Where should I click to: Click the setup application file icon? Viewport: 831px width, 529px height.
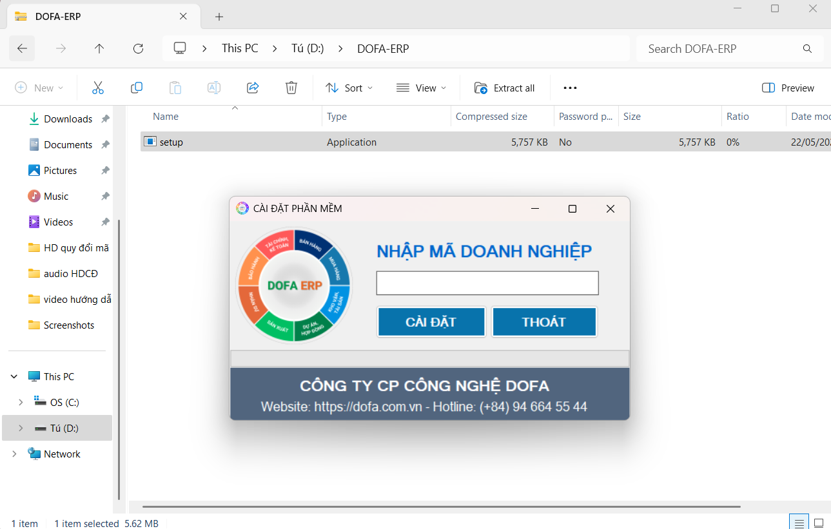(150, 142)
